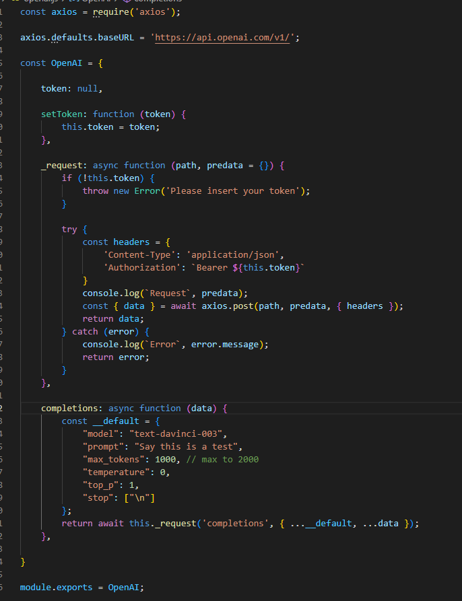
Task: Select the "Say this is a test" string
Action: [186, 446]
